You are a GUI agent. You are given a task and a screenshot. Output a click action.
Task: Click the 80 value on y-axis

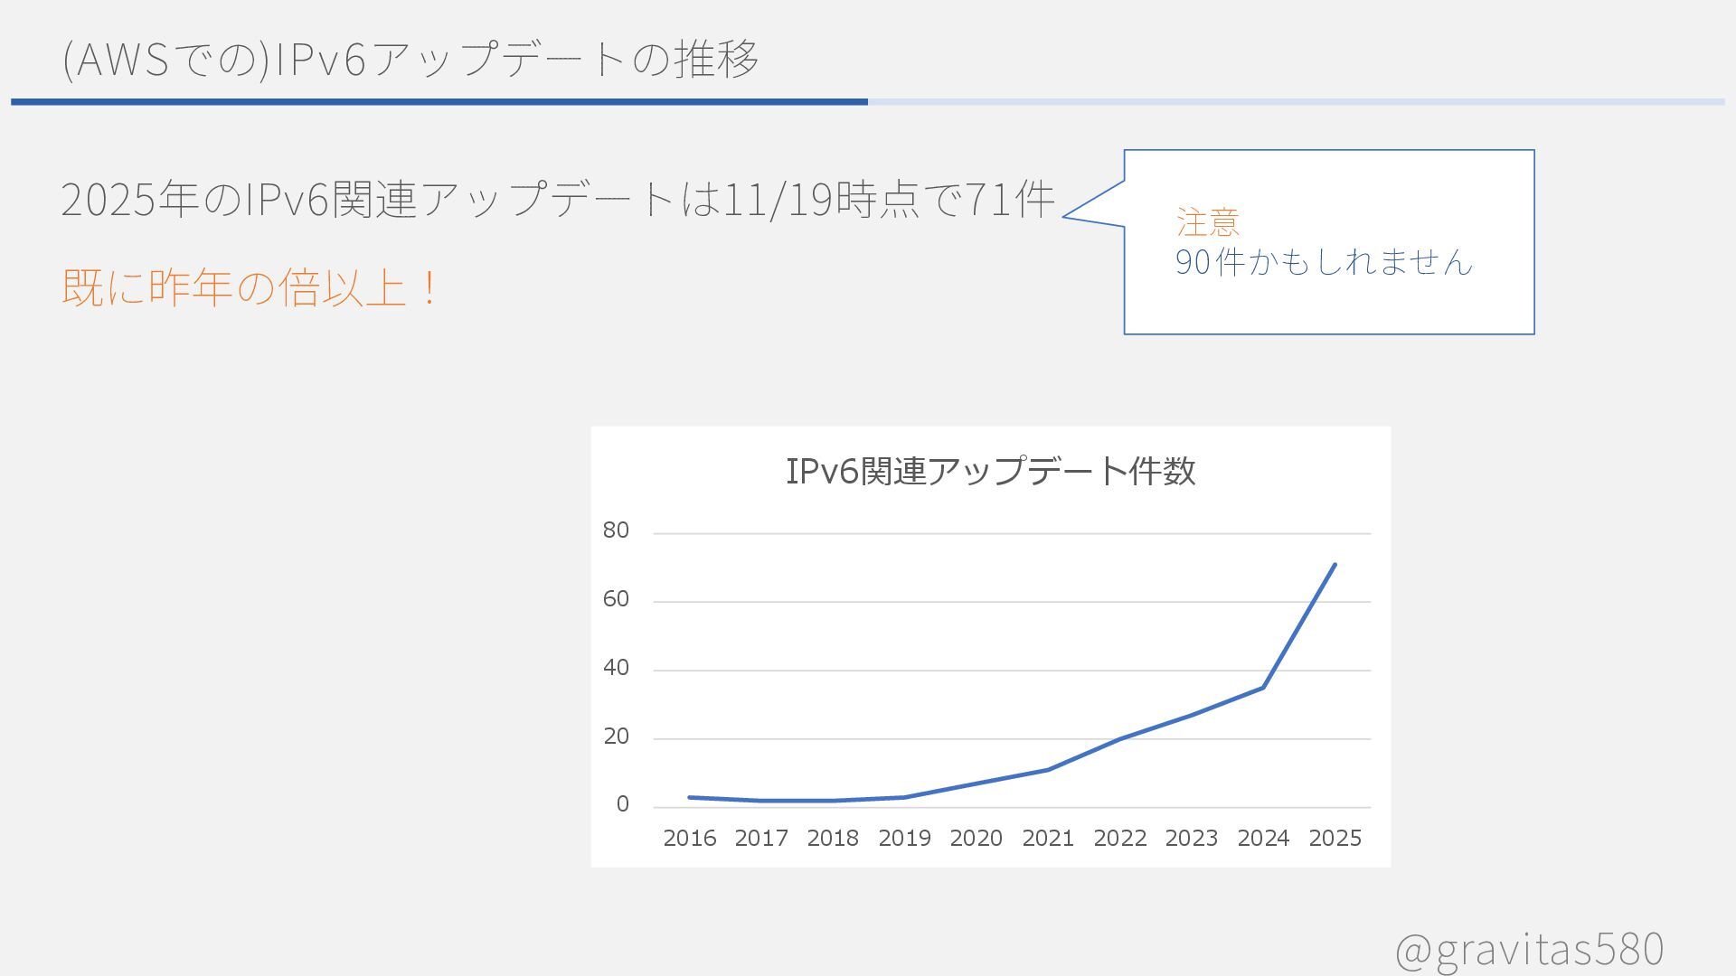(x=616, y=530)
